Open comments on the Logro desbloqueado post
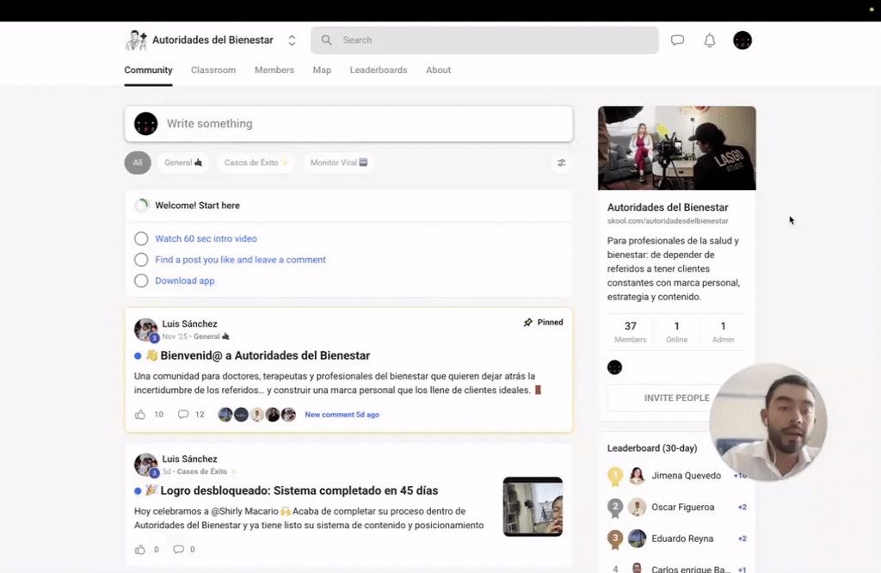 [x=179, y=549]
